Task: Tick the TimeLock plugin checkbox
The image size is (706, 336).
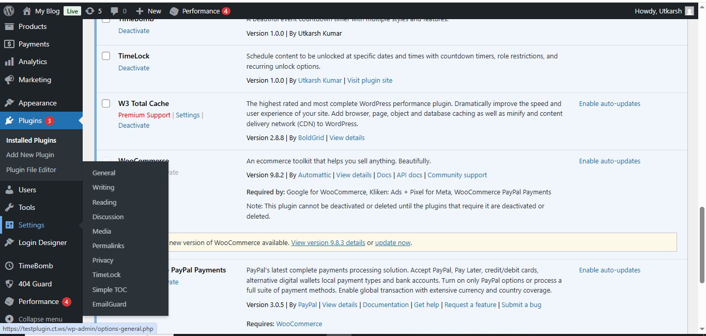Action: click(106, 56)
